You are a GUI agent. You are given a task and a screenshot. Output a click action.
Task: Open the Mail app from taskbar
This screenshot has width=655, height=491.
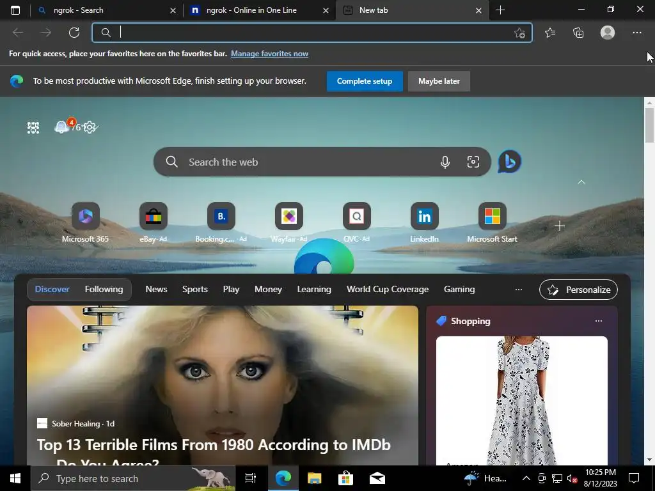pos(377,478)
